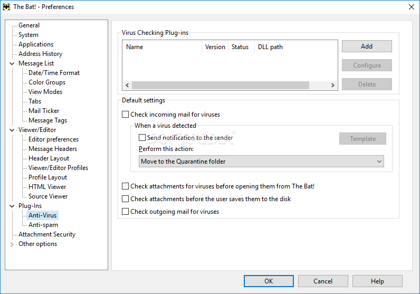Image resolution: width=420 pixels, height=294 pixels.
Task: Open Message Tags settings
Action: click(47, 120)
